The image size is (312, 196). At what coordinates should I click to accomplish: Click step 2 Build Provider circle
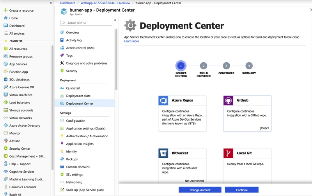pyautogui.click(x=204, y=66)
